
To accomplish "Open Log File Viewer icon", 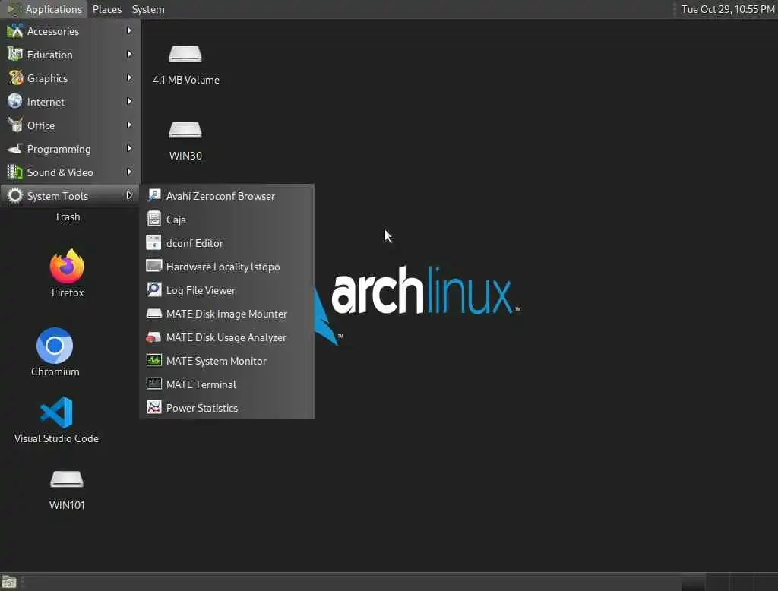I will pyautogui.click(x=153, y=289).
